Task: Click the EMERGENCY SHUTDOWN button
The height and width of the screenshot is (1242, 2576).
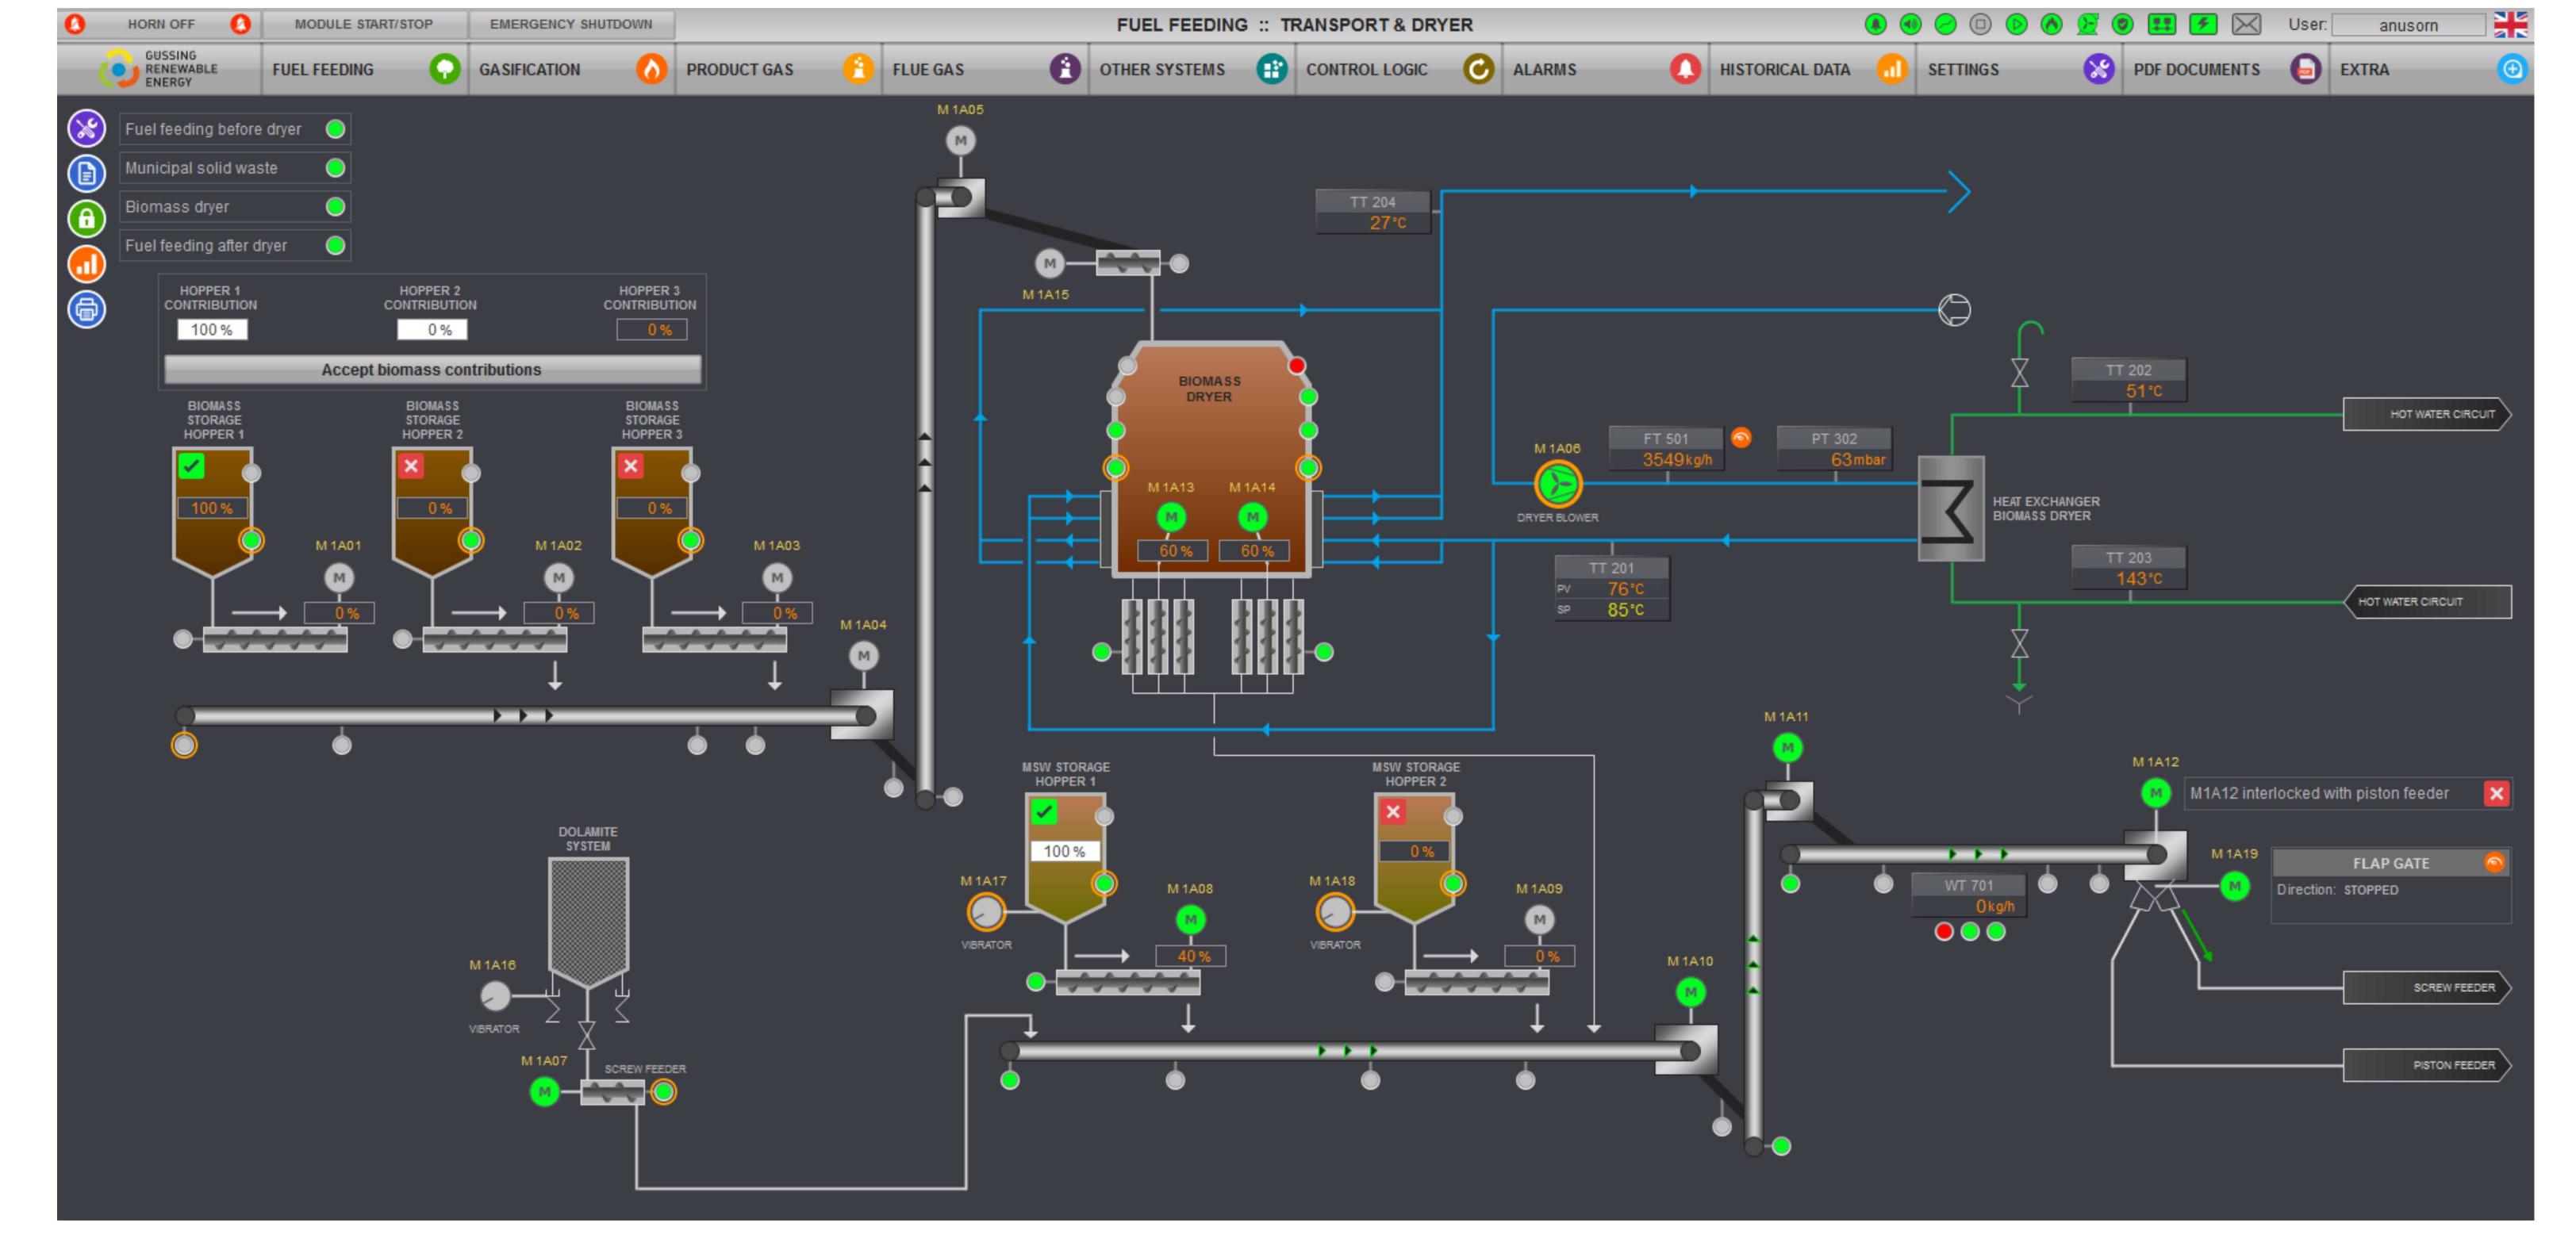Action: tap(570, 22)
